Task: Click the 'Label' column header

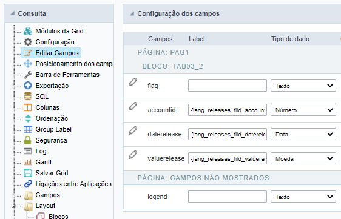Action: coord(197,39)
